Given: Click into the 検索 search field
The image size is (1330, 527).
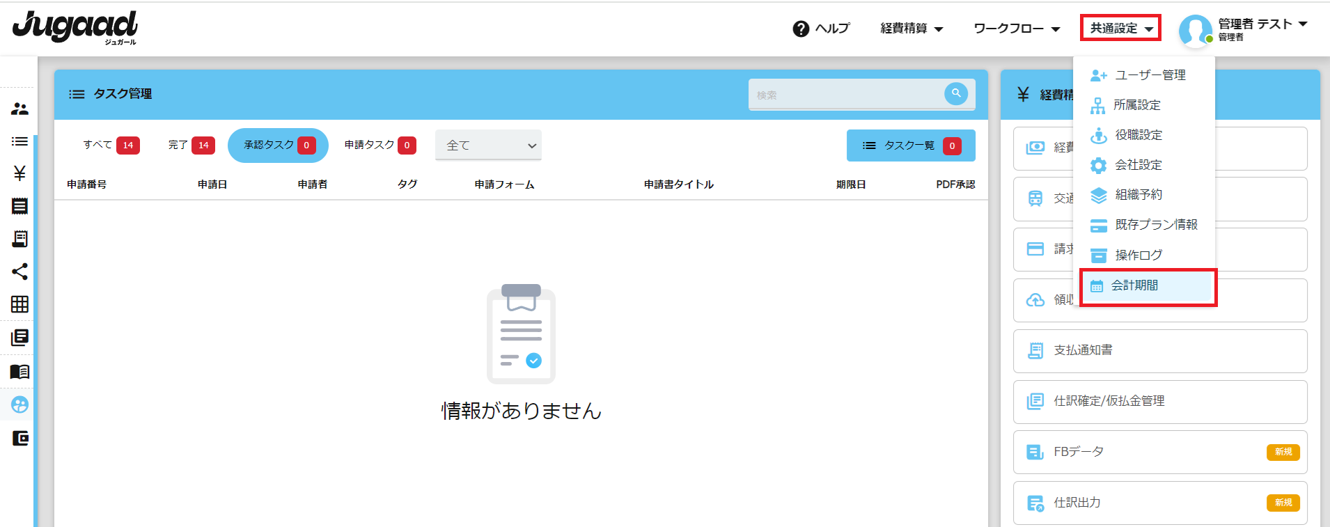Looking at the screenshot, I should [x=845, y=95].
